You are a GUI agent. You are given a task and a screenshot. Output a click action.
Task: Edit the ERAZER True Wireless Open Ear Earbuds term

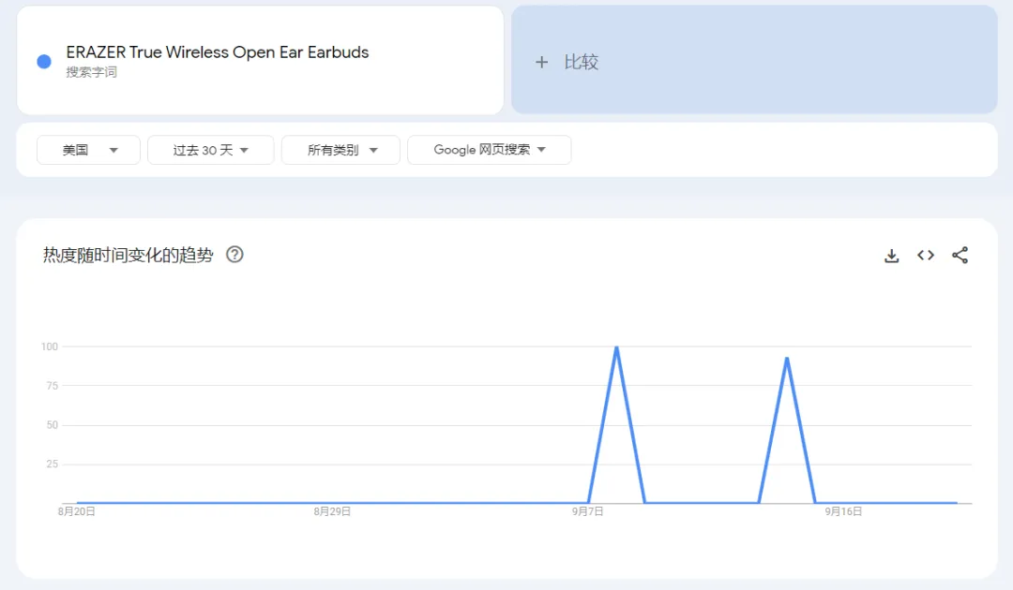point(217,52)
